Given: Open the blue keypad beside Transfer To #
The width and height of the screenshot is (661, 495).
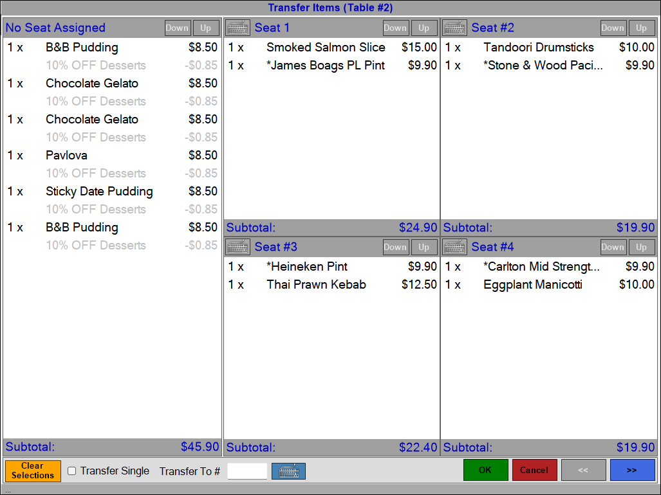Looking at the screenshot, I should 289,471.
